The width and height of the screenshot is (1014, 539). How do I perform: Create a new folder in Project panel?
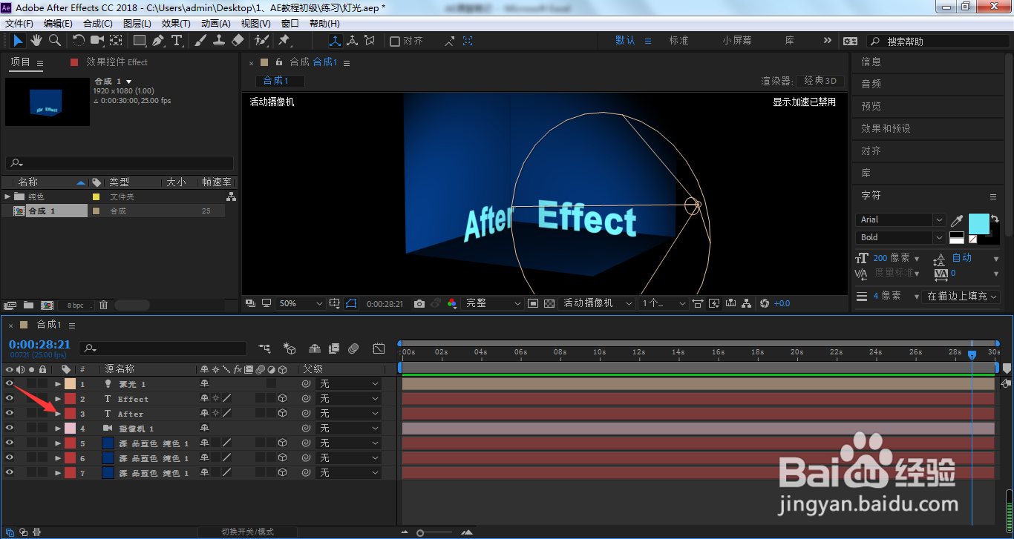(28, 305)
